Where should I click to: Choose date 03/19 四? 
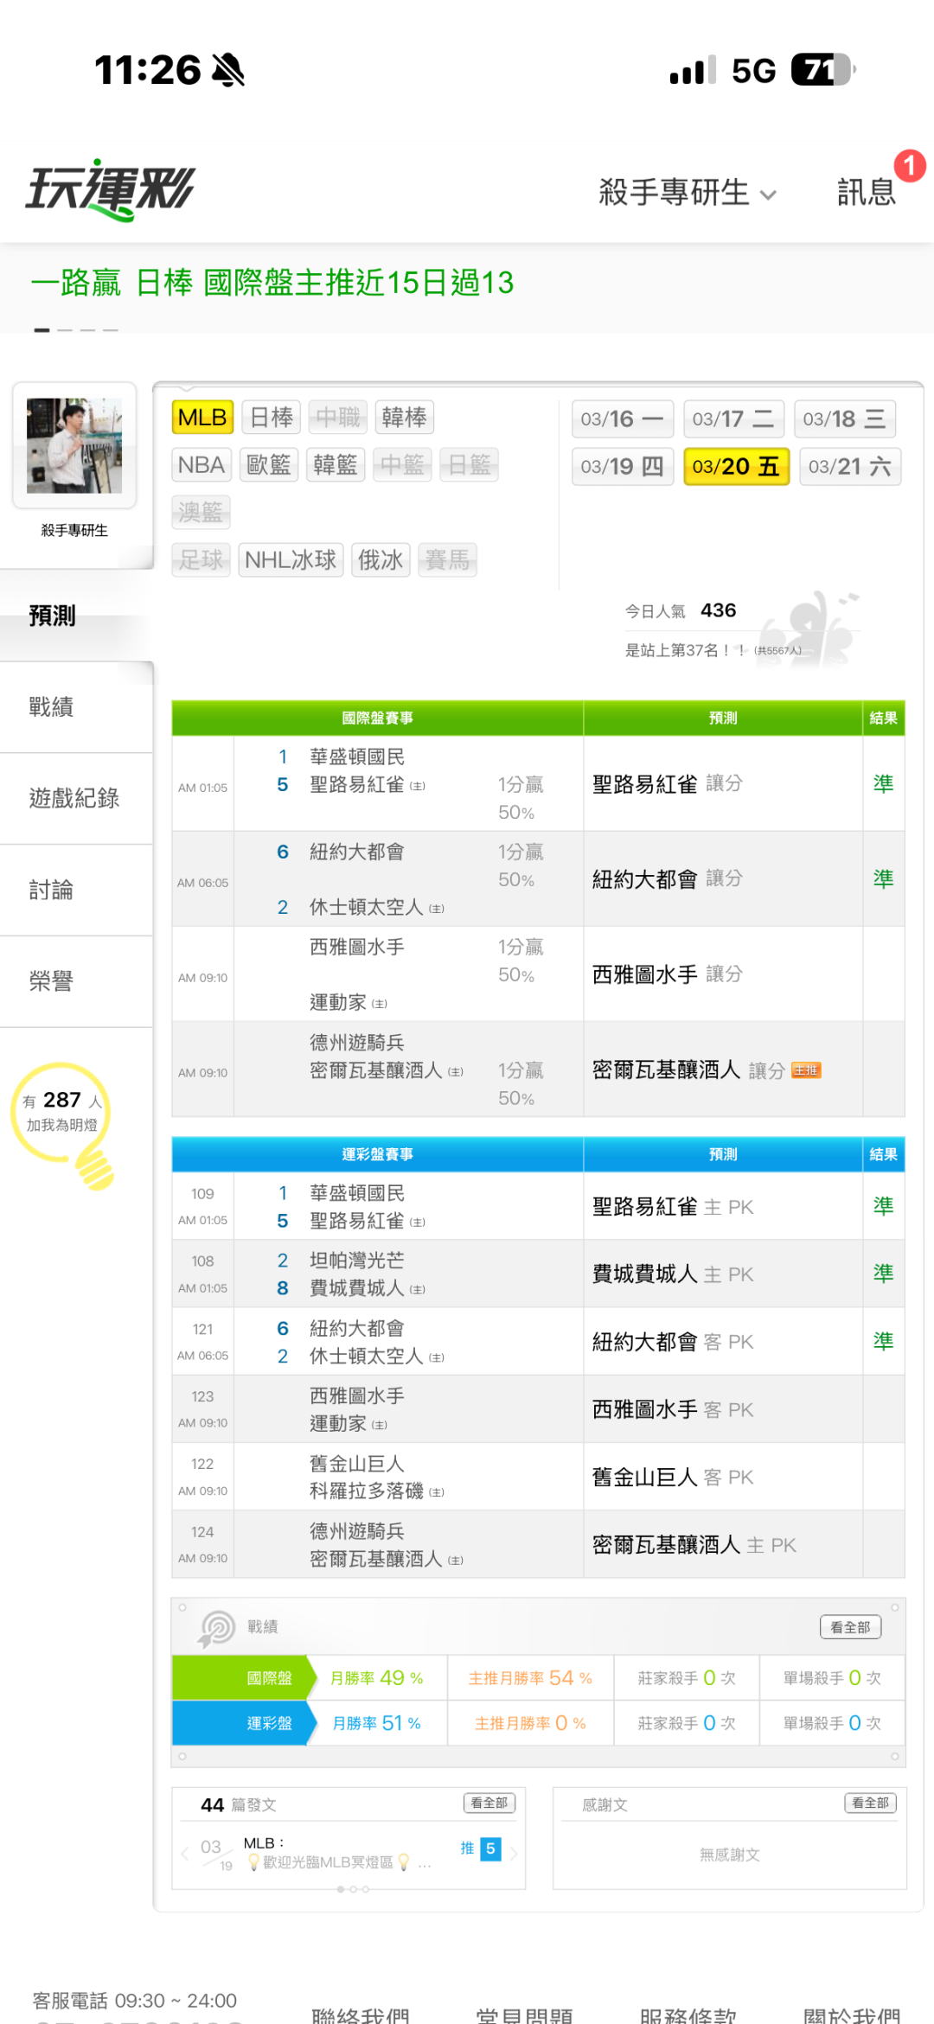click(622, 467)
